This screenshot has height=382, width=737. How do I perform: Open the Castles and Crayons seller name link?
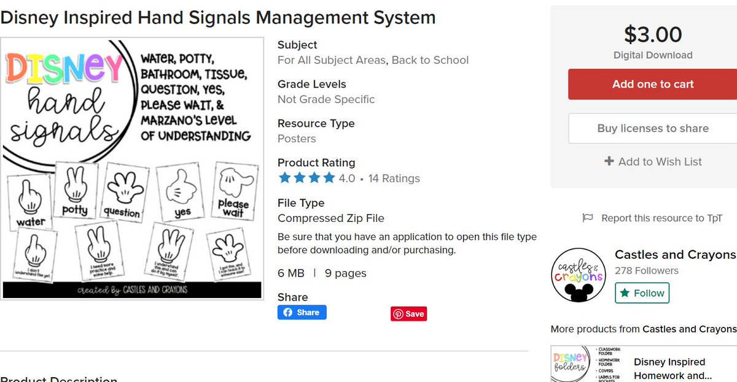click(x=675, y=254)
